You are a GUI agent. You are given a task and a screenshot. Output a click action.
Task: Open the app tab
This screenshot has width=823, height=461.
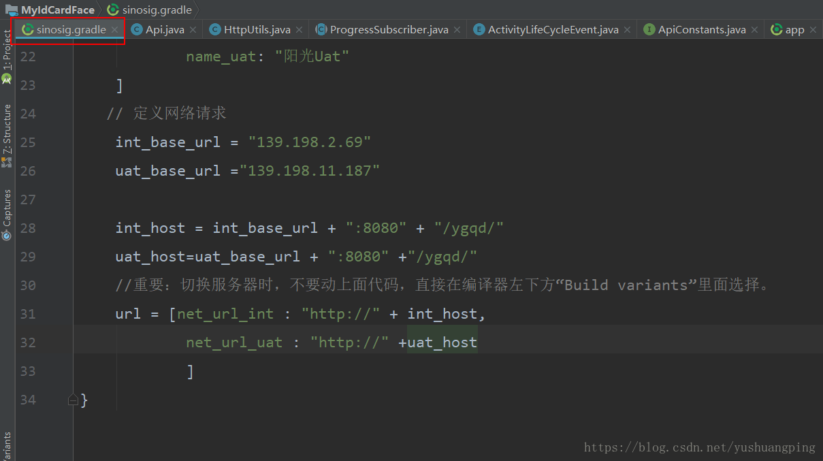(x=794, y=30)
